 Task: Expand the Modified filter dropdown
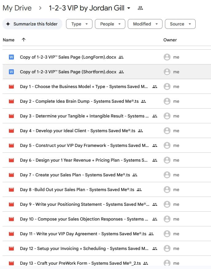click(145, 24)
